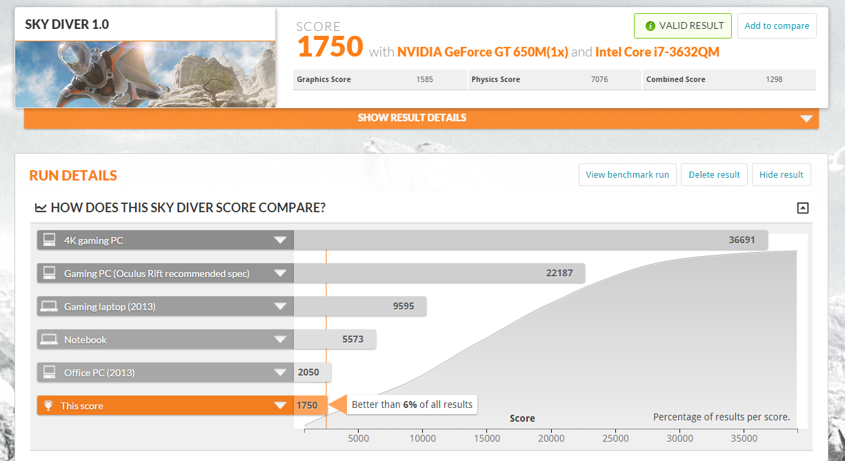
Task: Click the Valid Result badge
Action: [682, 26]
